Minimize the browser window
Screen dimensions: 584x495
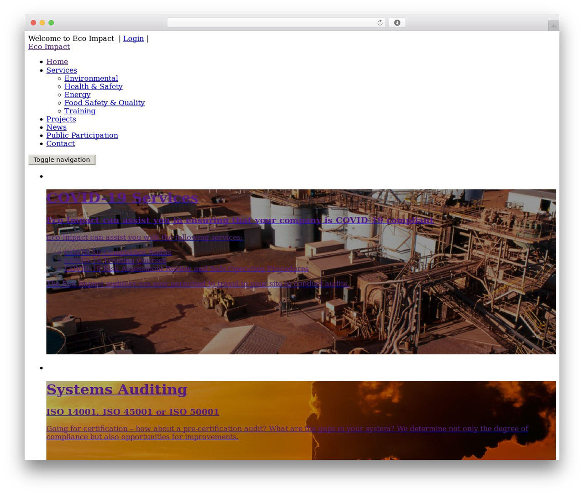point(42,23)
